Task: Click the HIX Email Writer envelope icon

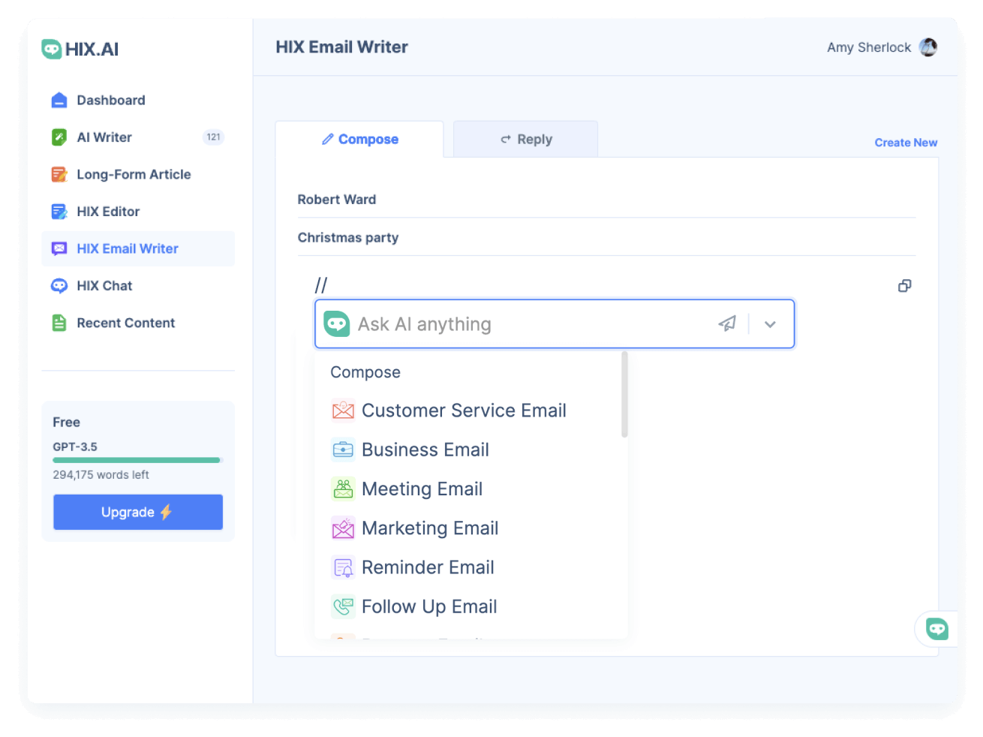Action: [59, 248]
